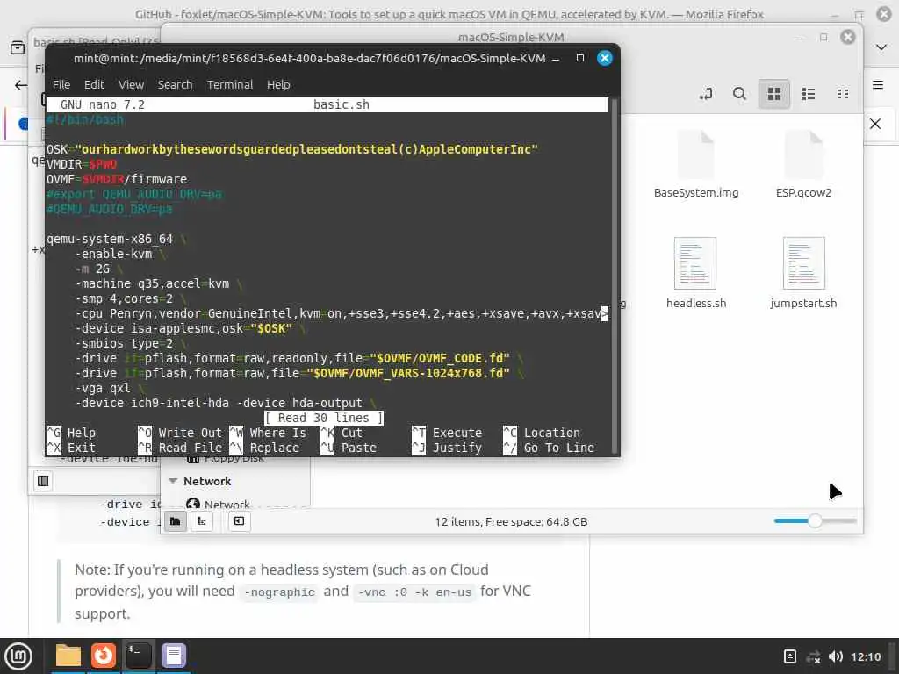Show places view in sidebar
The height and width of the screenshot is (674, 899).
point(176,521)
